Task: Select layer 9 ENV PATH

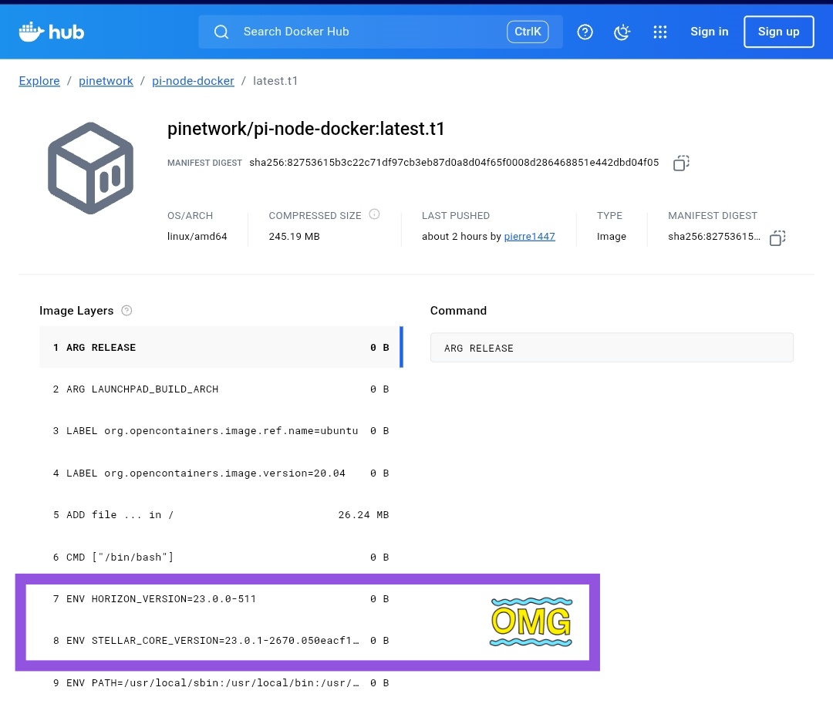Action: click(x=221, y=682)
